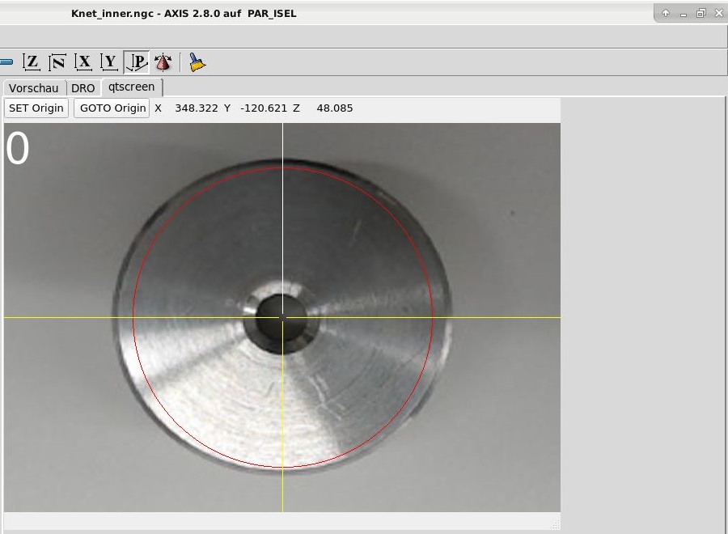
Task: Click the zoom out minus icon
Action: click(x=6, y=61)
